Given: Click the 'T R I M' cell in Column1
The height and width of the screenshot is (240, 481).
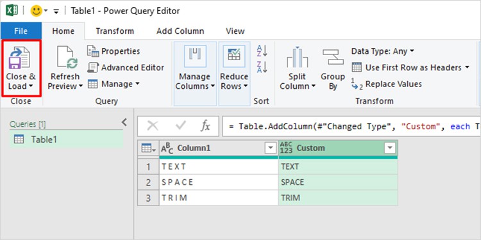Looking at the screenshot, I should coord(219,198).
